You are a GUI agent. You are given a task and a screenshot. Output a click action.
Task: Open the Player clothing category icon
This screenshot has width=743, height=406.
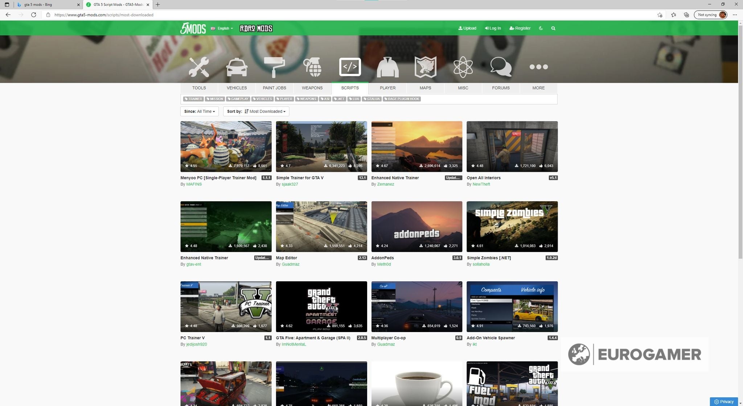click(x=387, y=67)
